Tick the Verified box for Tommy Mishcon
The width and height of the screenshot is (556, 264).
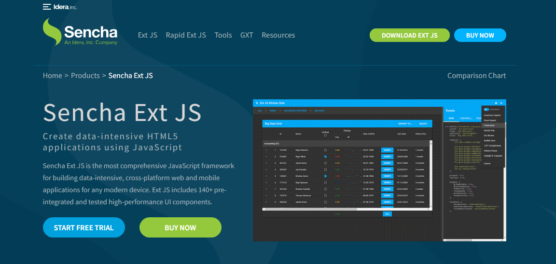[325, 195]
